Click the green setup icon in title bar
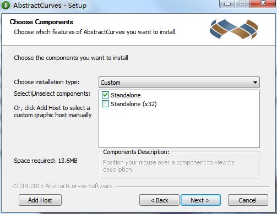Image resolution: width=277 pixels, height=214 pixels. point(6,5)
